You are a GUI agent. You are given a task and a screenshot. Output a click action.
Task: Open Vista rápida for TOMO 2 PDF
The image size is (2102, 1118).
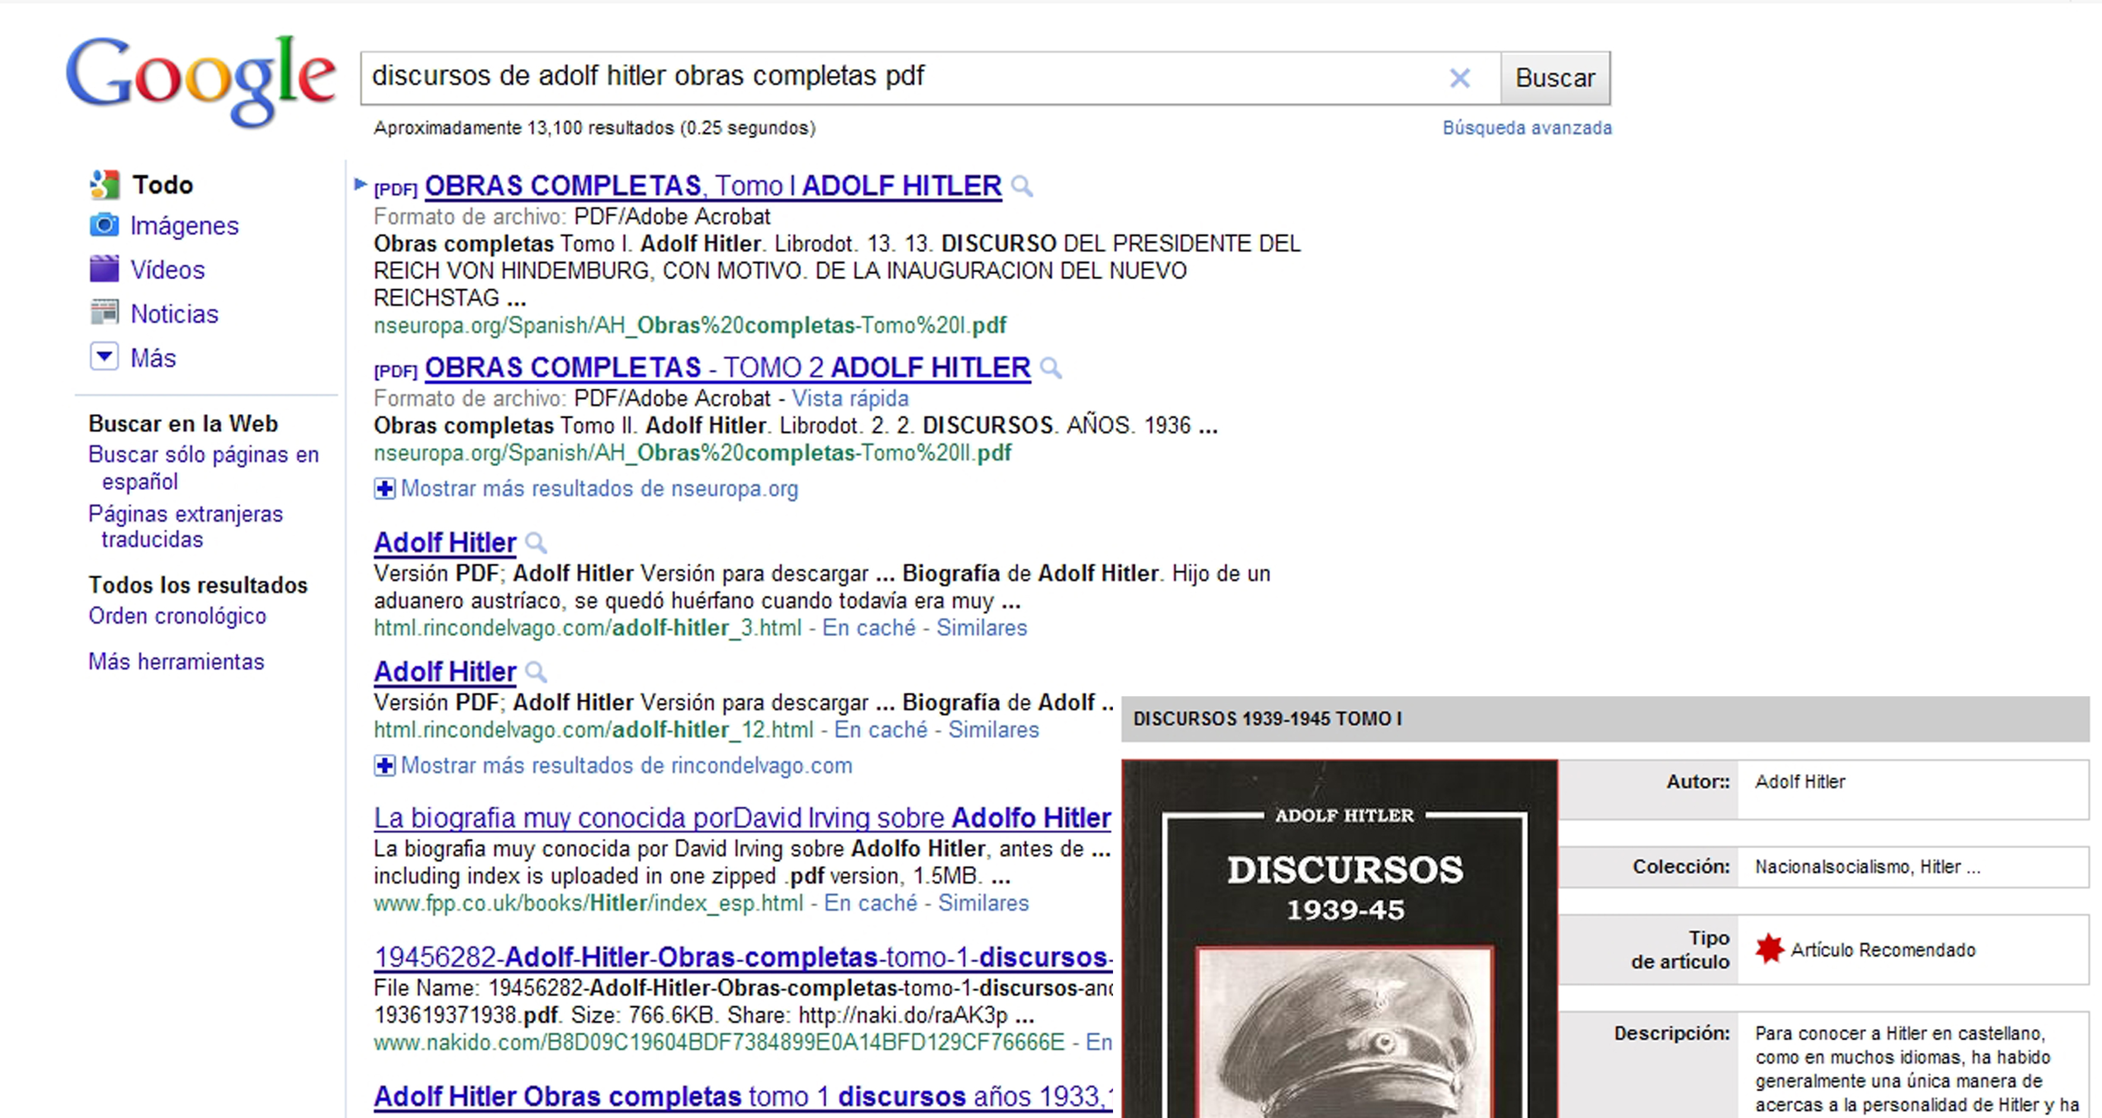[850, 398]
